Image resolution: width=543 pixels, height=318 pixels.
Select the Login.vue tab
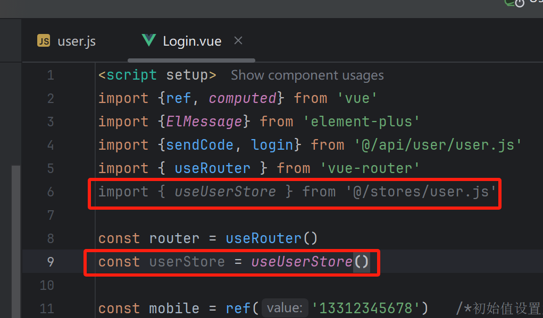click(192, 41)
